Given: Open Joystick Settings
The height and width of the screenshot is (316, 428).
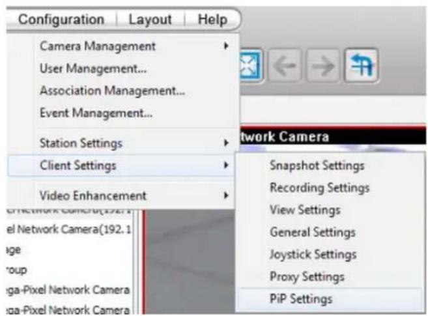Looking at the screenshot, I should (330, 255).
